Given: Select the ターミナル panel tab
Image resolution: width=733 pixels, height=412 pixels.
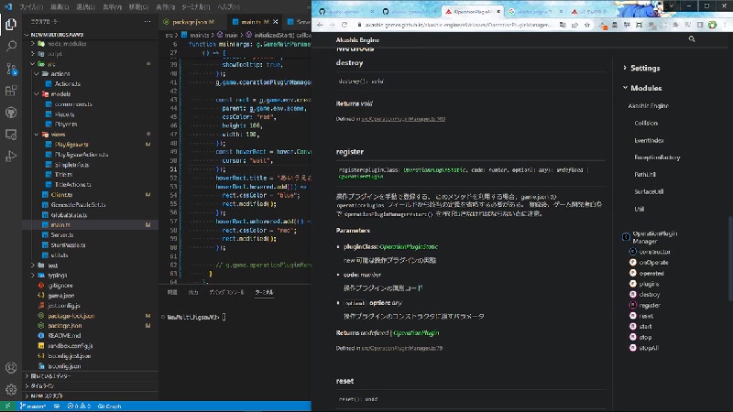Looking at the screenshot, I should (x=263, y=291).
